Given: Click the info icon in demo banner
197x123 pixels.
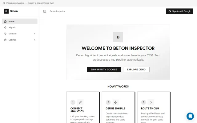Looking at the screenshot, I should tap(4, 3).
